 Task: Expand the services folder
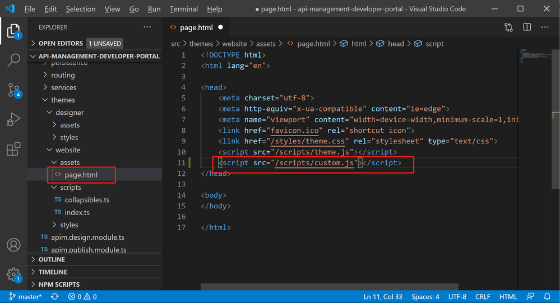(x=95, y=87)
